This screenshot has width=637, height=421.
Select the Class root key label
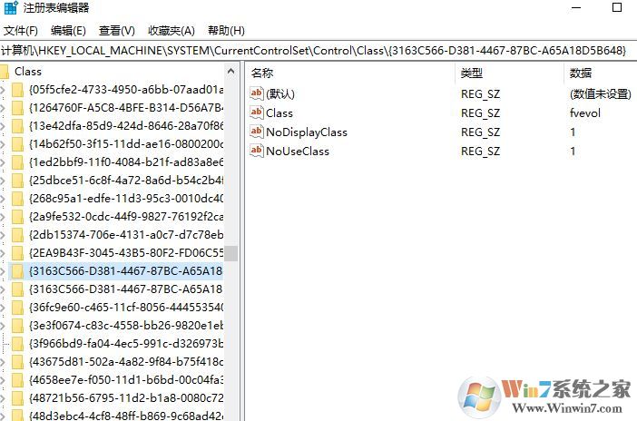click(x=28, y=72)
